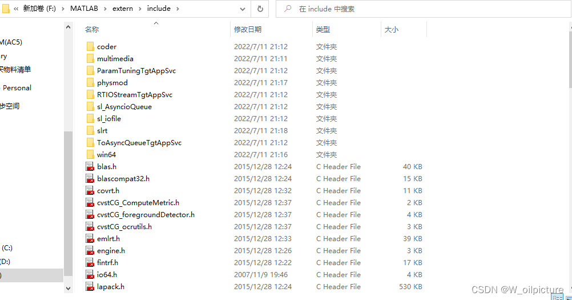Screen dimensions: 572x300
Task: Click the cvstCG_ComputeMetric.h file icon
Action: click(90, 202)
